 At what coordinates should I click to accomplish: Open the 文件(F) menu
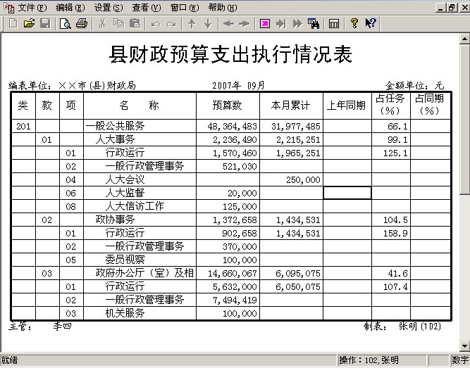[x=32, y=8]
